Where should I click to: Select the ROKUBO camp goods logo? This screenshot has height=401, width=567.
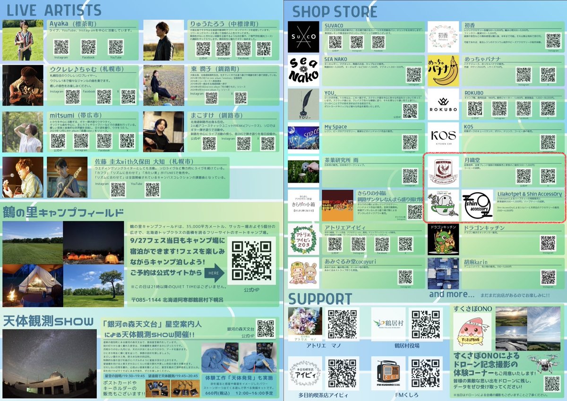click(x=443, y=103)
